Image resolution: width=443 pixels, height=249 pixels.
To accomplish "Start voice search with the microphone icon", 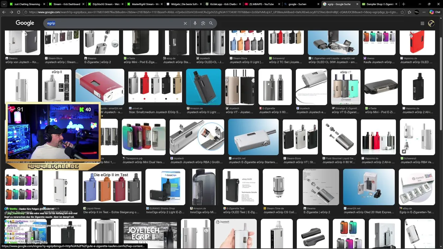I will 195,23.
